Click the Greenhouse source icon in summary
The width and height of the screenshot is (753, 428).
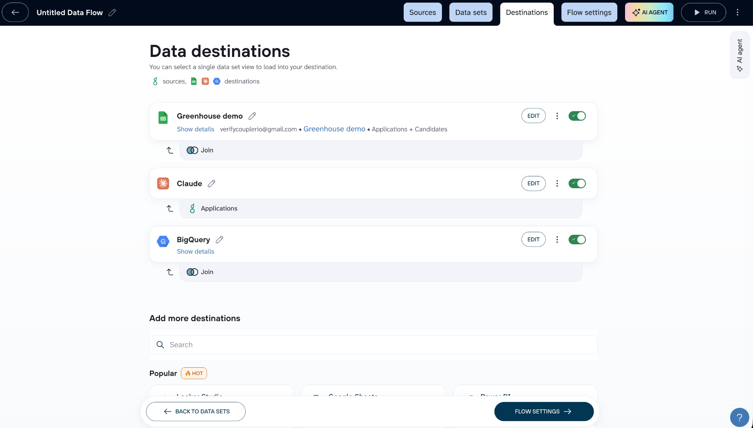[155, 81]
